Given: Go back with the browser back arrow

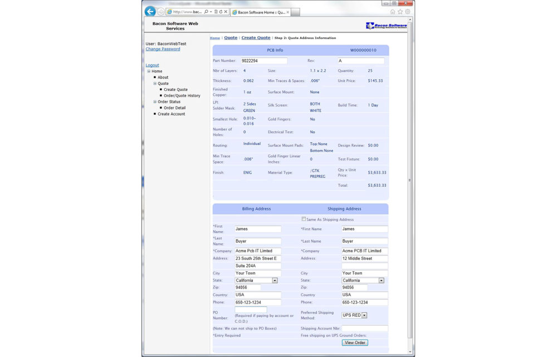Looking at the screenshot, I should [x=150, y=11].
